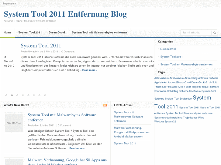Open 0 Comment link of featured post

click(x=68, y=51)
